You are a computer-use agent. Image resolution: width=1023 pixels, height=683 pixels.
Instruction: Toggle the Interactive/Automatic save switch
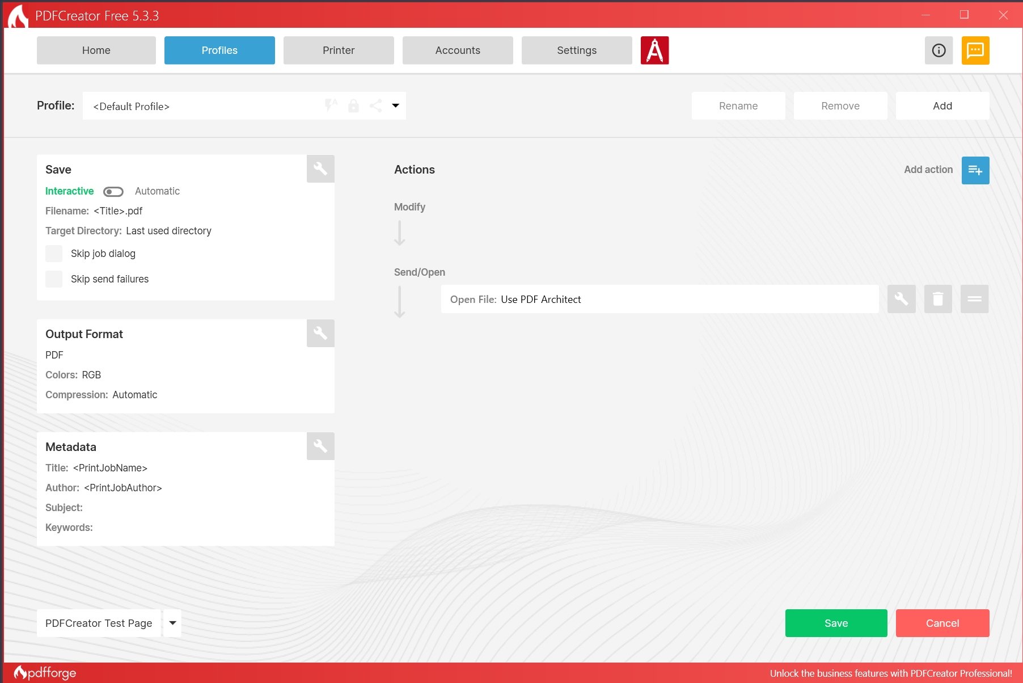point(113,192)
